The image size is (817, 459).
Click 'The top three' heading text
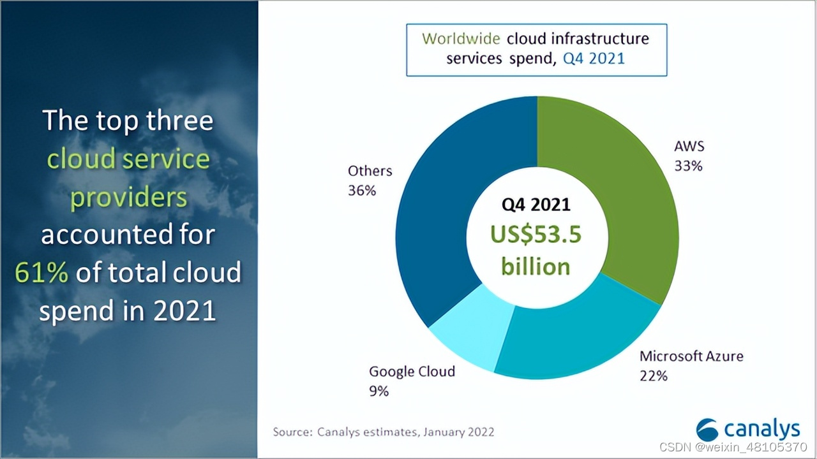pos(128,120)
